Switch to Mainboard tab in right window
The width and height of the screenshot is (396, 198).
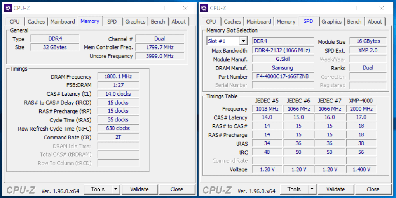(259, 22)
